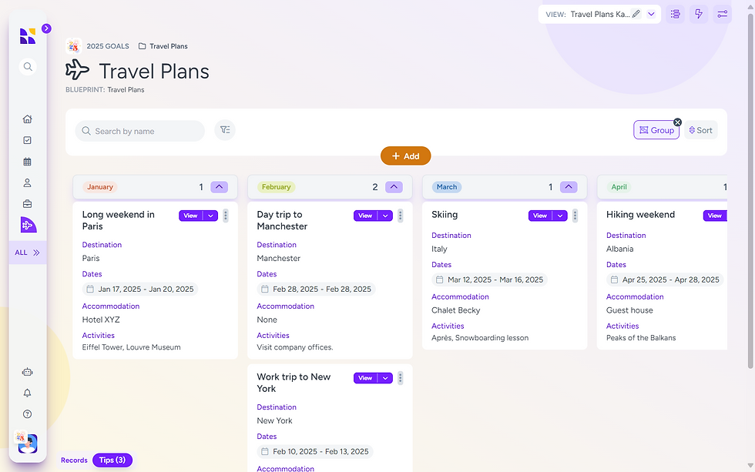Image resolution: width=755 pixels, height=472 pixels.
Task: Click the Skiing card title
Action: click(x=445, y=215)
